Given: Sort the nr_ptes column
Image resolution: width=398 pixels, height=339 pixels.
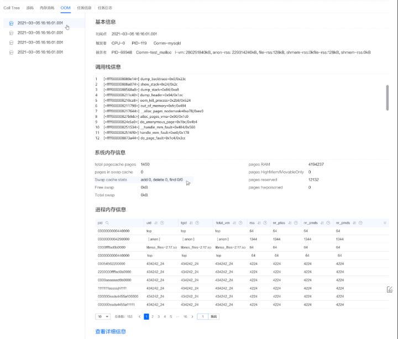Looking at the screenshot, I should (x=290, y=223).
